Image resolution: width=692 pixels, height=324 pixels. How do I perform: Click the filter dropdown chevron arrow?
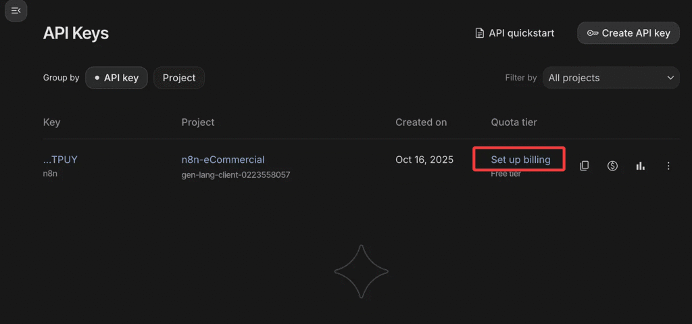(x=670, y=78)
